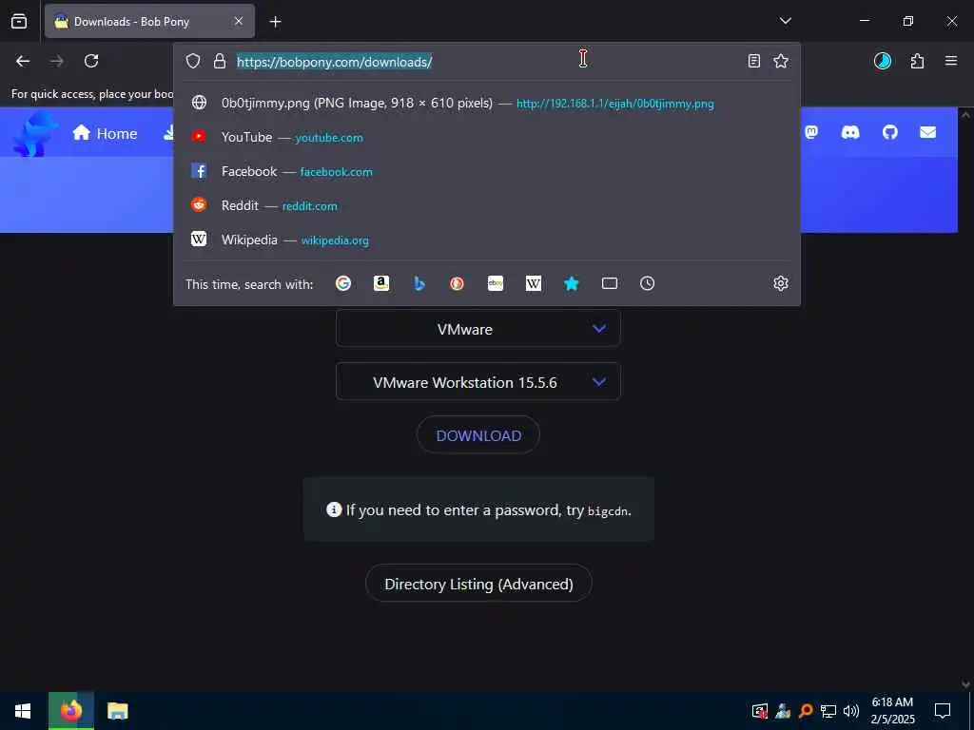The image size is (974, 730).
Task: Open the Extensions puzzle icon
Action: [918, 61]
